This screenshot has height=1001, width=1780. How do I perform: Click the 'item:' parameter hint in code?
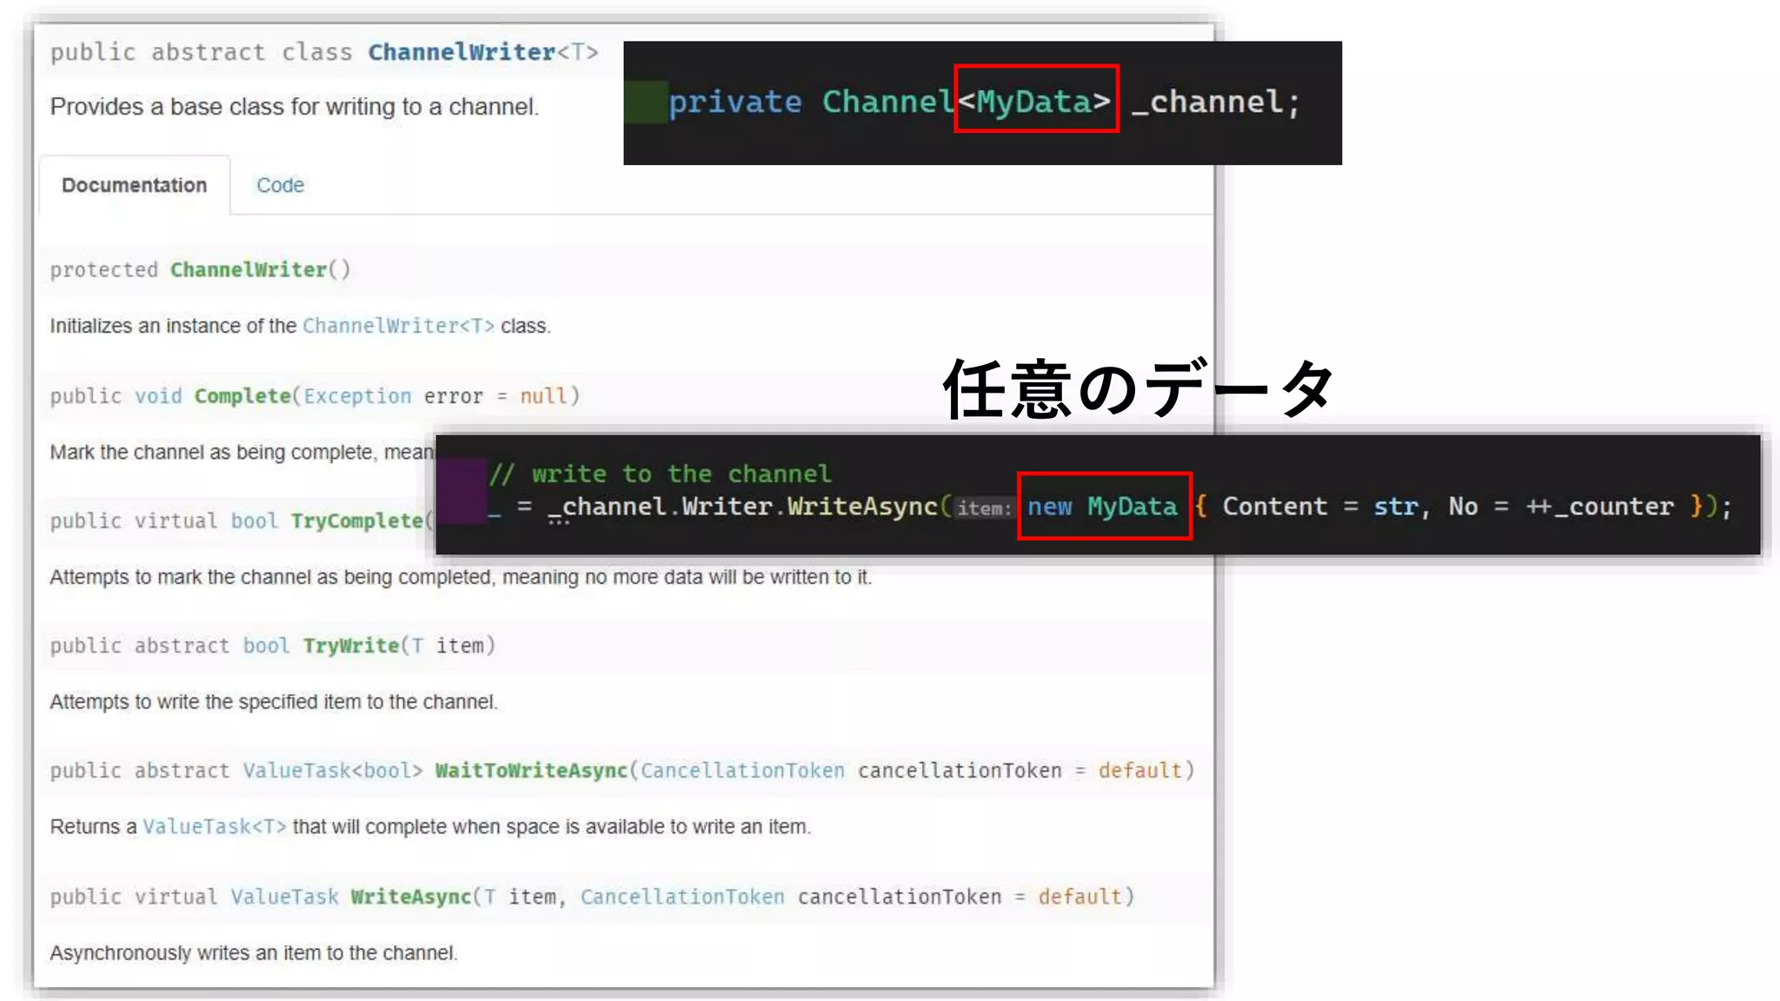(x=984, y=507)
